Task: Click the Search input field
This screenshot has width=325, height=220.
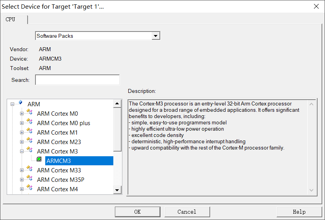Action: (x=77, y=80)
